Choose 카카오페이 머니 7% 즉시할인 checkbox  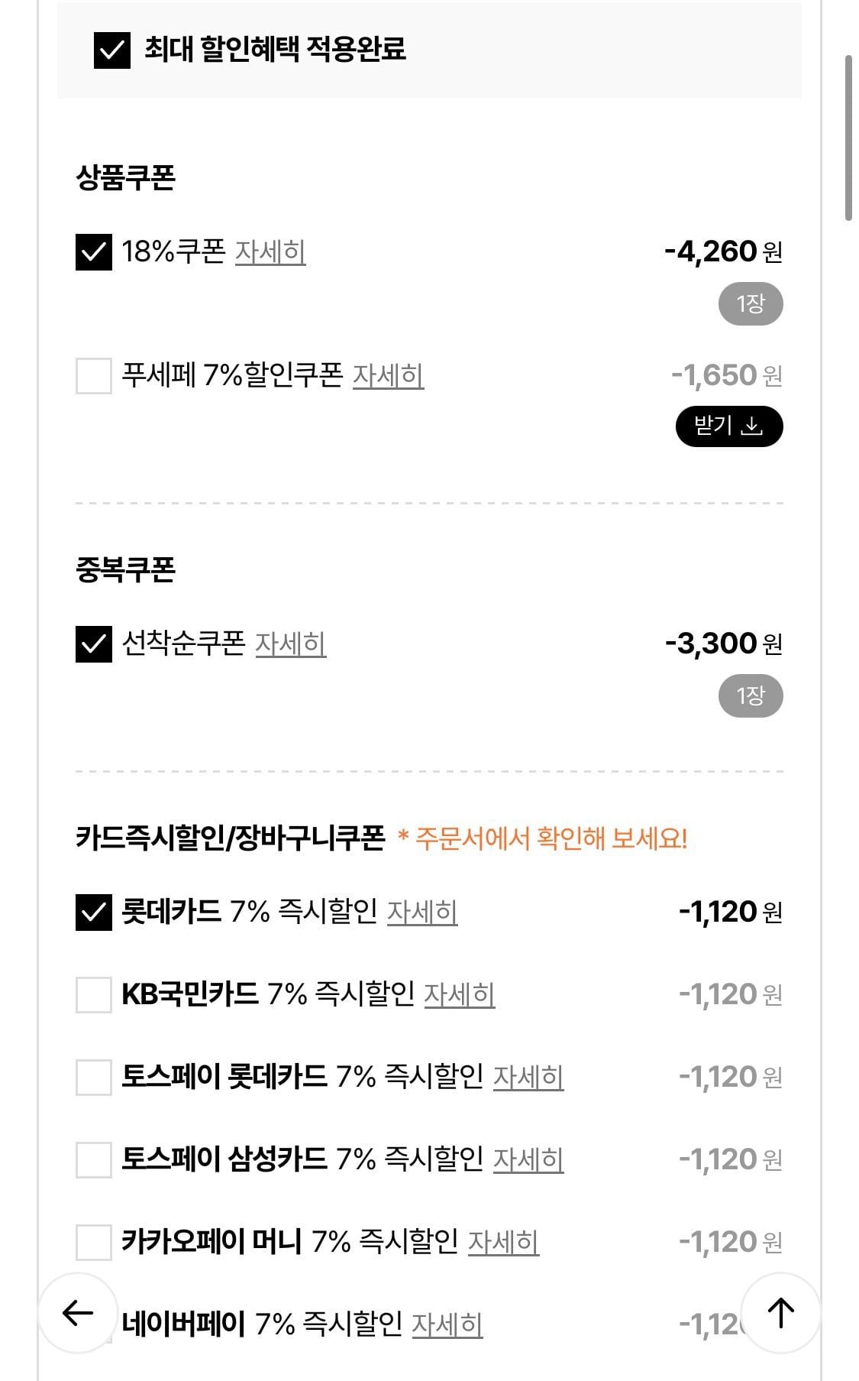[94, 1243]
